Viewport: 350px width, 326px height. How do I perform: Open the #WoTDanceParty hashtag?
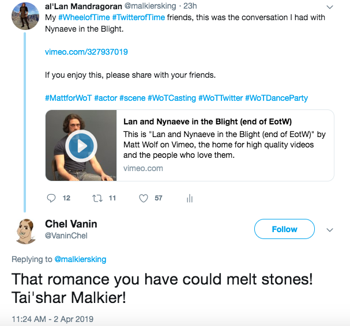click(x=276, y=98)
